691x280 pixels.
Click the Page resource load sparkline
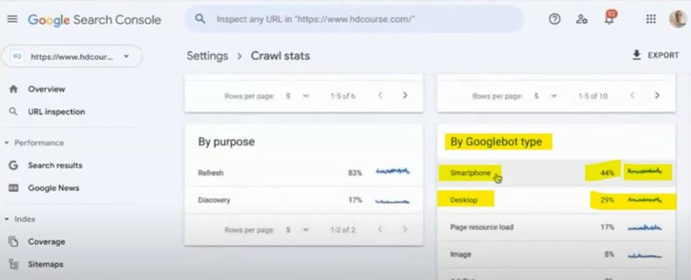pos(644,228)
